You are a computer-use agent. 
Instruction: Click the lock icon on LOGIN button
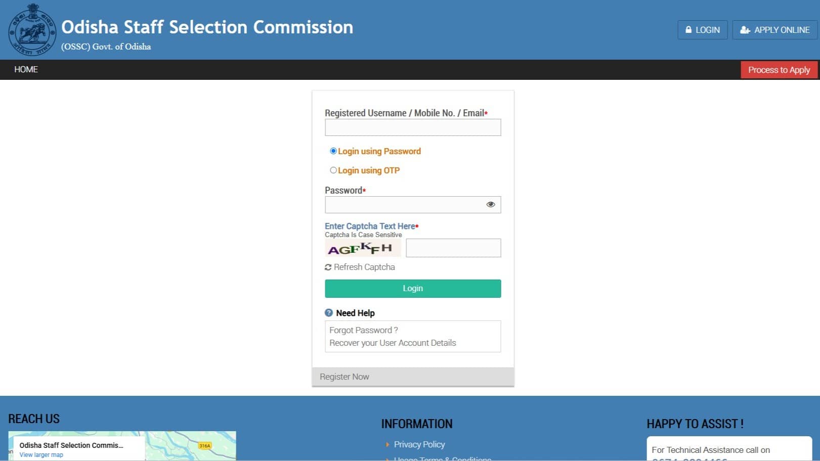coord(688,30)
